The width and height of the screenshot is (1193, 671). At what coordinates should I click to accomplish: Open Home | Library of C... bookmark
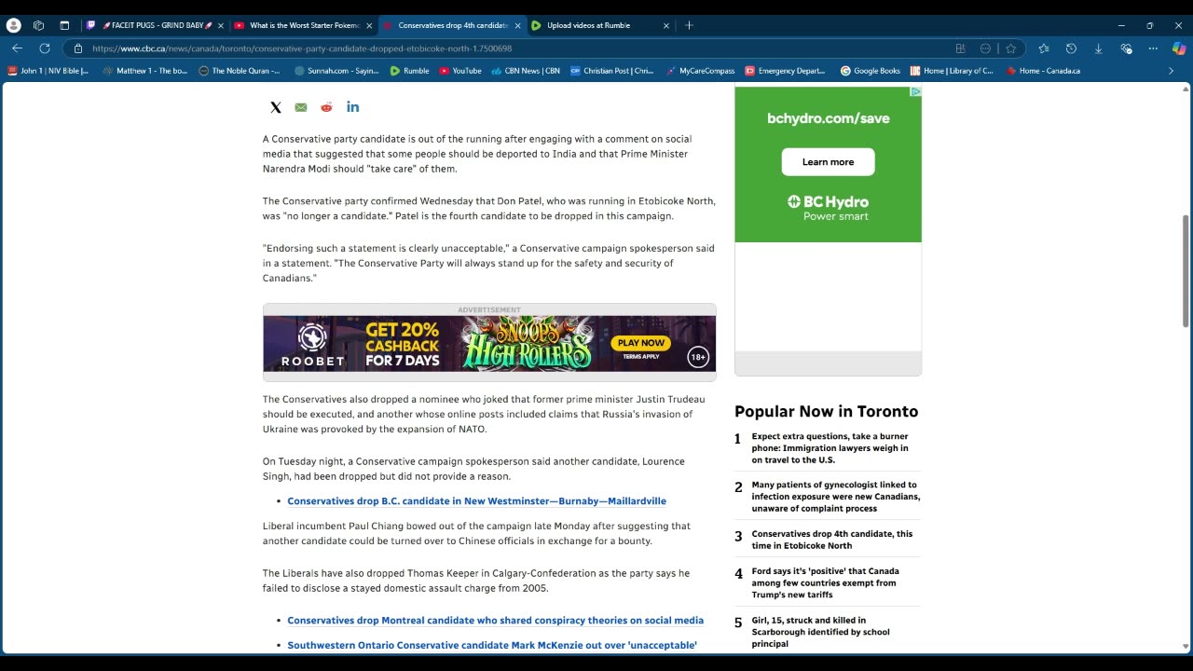[x=952, y=71]
